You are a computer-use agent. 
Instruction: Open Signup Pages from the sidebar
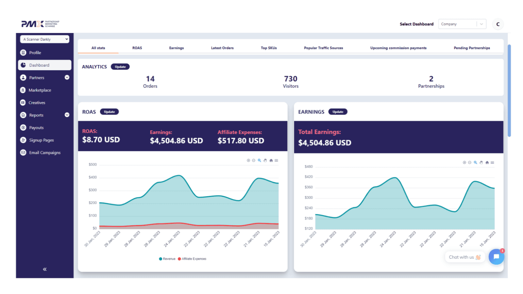point(41,140)
